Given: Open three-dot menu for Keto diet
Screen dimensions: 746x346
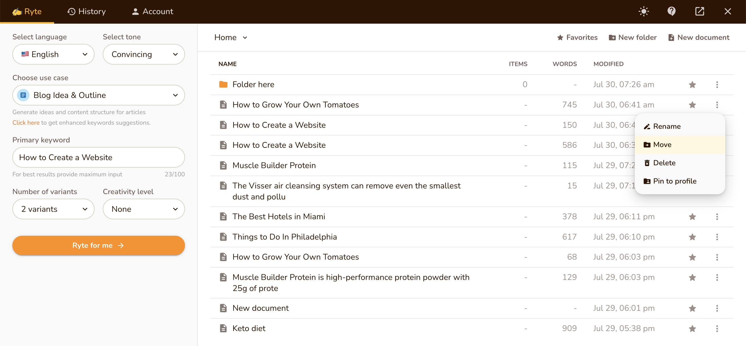Looking at the screenshot, I should pyautogui.click(x=717, y=329).
